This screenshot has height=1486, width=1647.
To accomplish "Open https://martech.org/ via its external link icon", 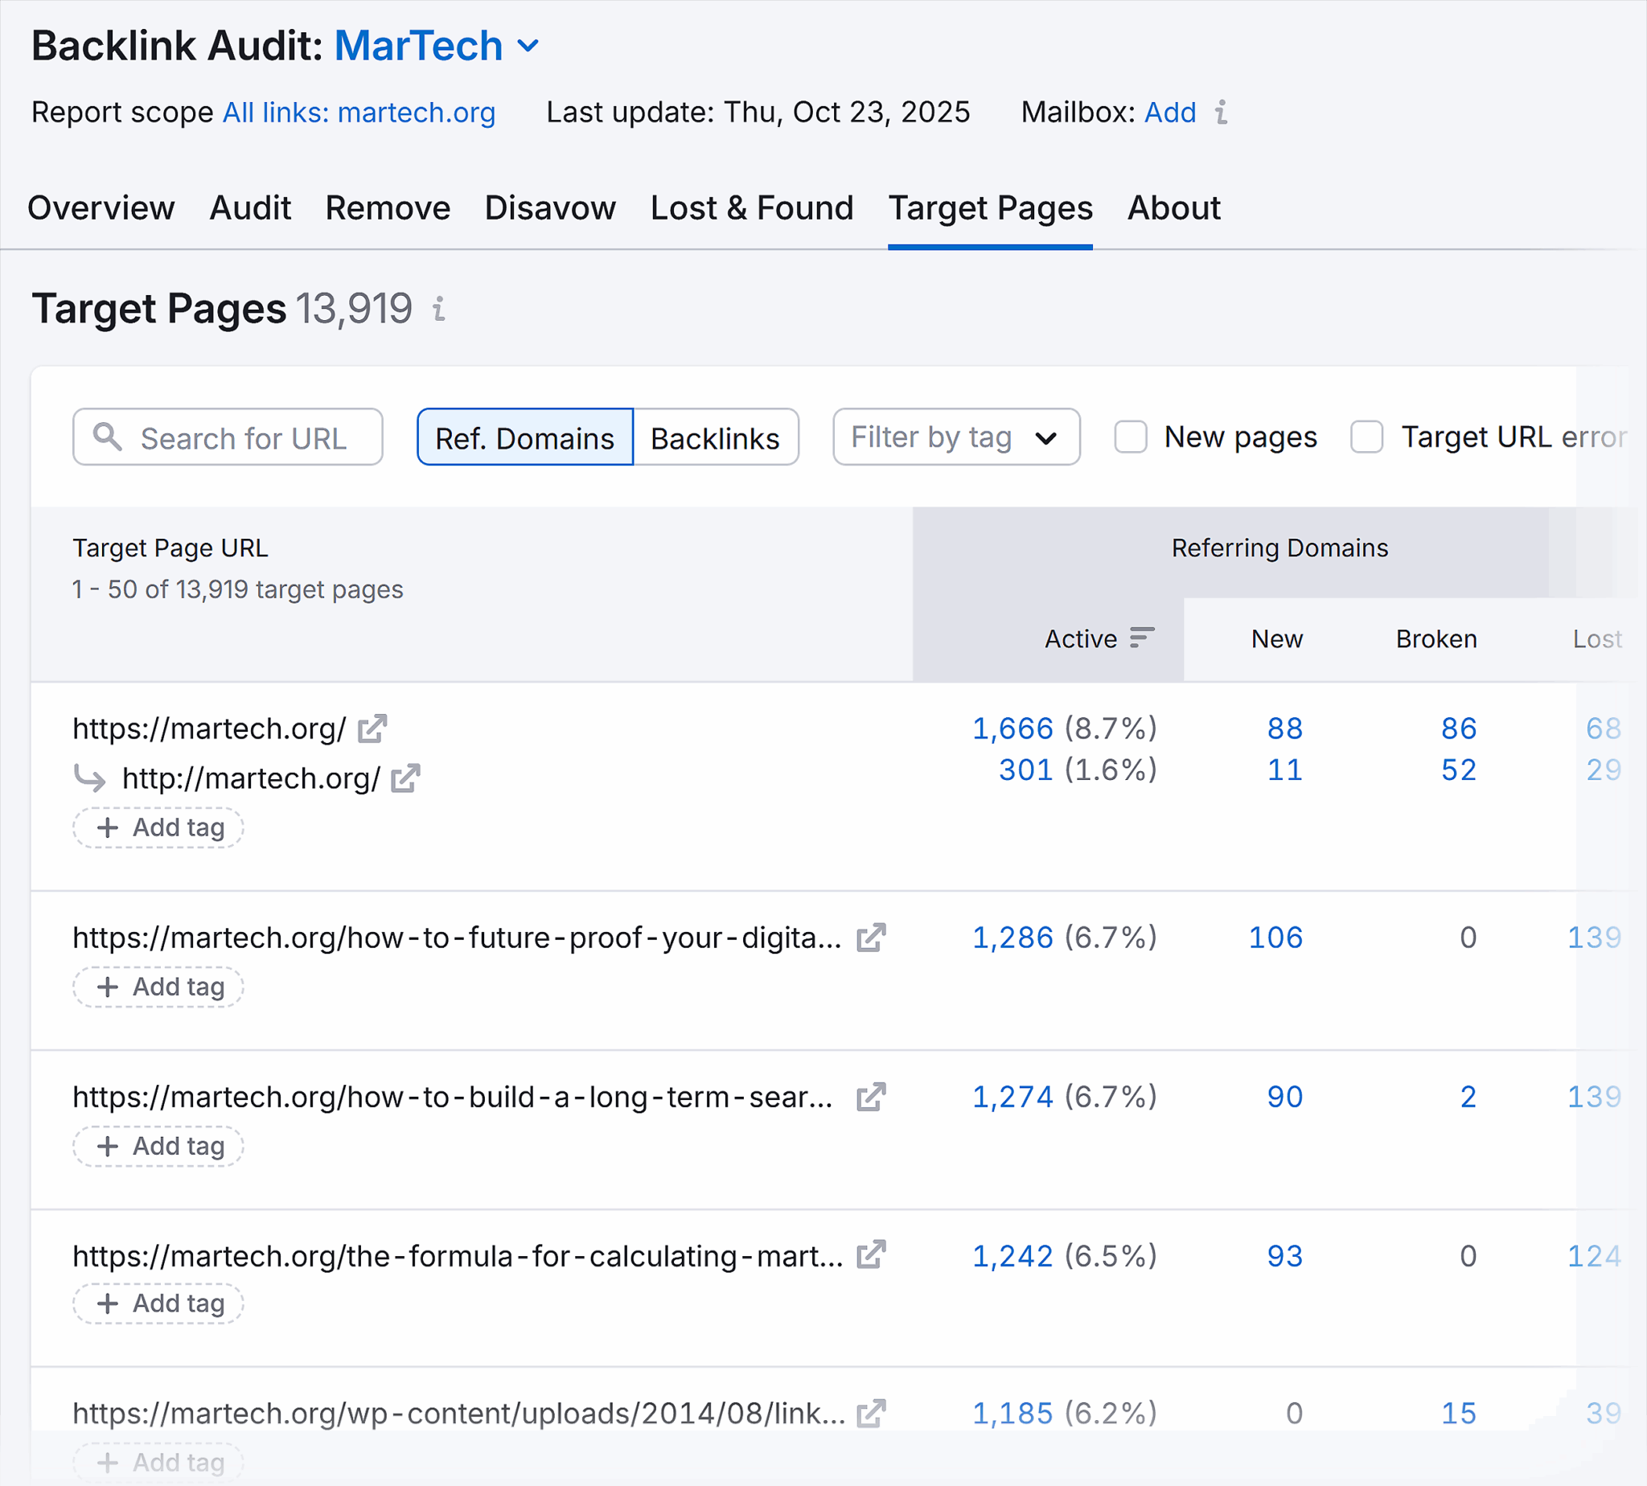I will tap(374, 728).
